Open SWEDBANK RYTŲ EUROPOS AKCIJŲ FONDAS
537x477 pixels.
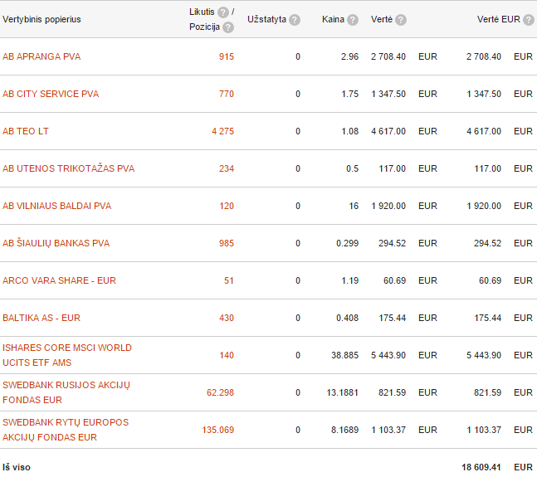click(x=66, y=430)
